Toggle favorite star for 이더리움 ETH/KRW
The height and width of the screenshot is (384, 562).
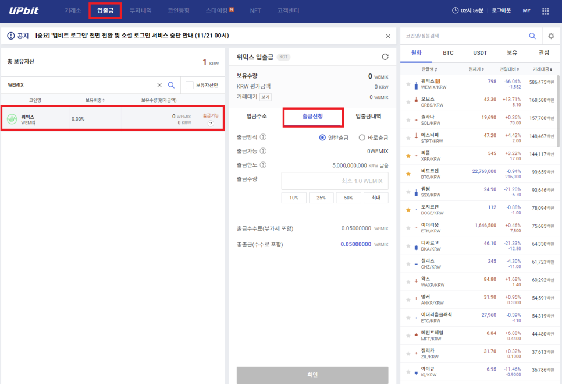[408, 227]
